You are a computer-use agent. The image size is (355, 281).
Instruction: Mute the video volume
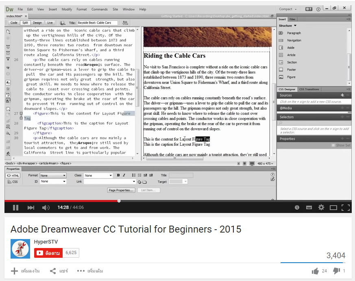(x=46, y=208)
